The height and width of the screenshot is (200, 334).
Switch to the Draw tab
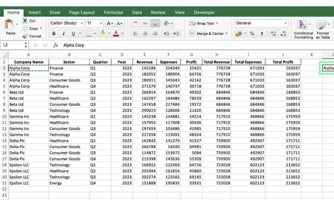[55, 12]
